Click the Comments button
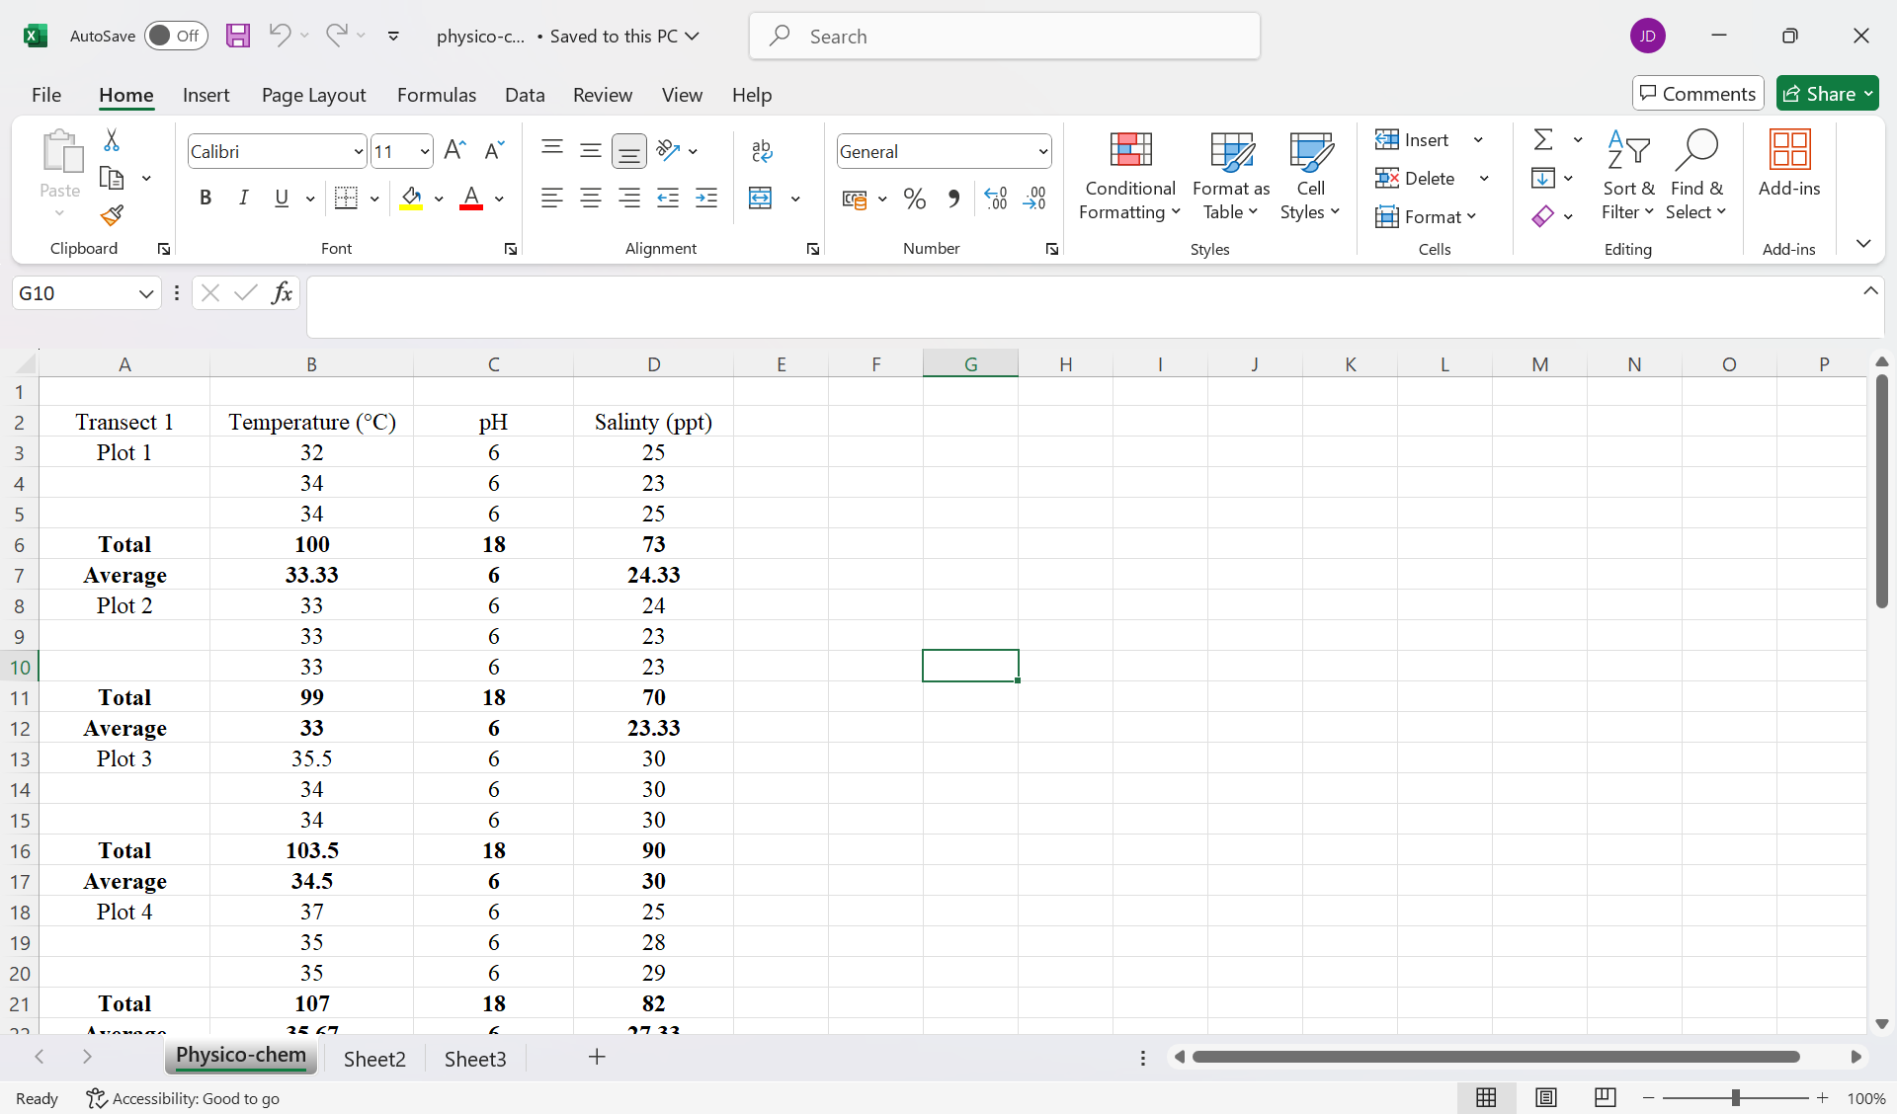Image resolution: width=1897 pixels, height=1114 pixels. click(1697, 94)
